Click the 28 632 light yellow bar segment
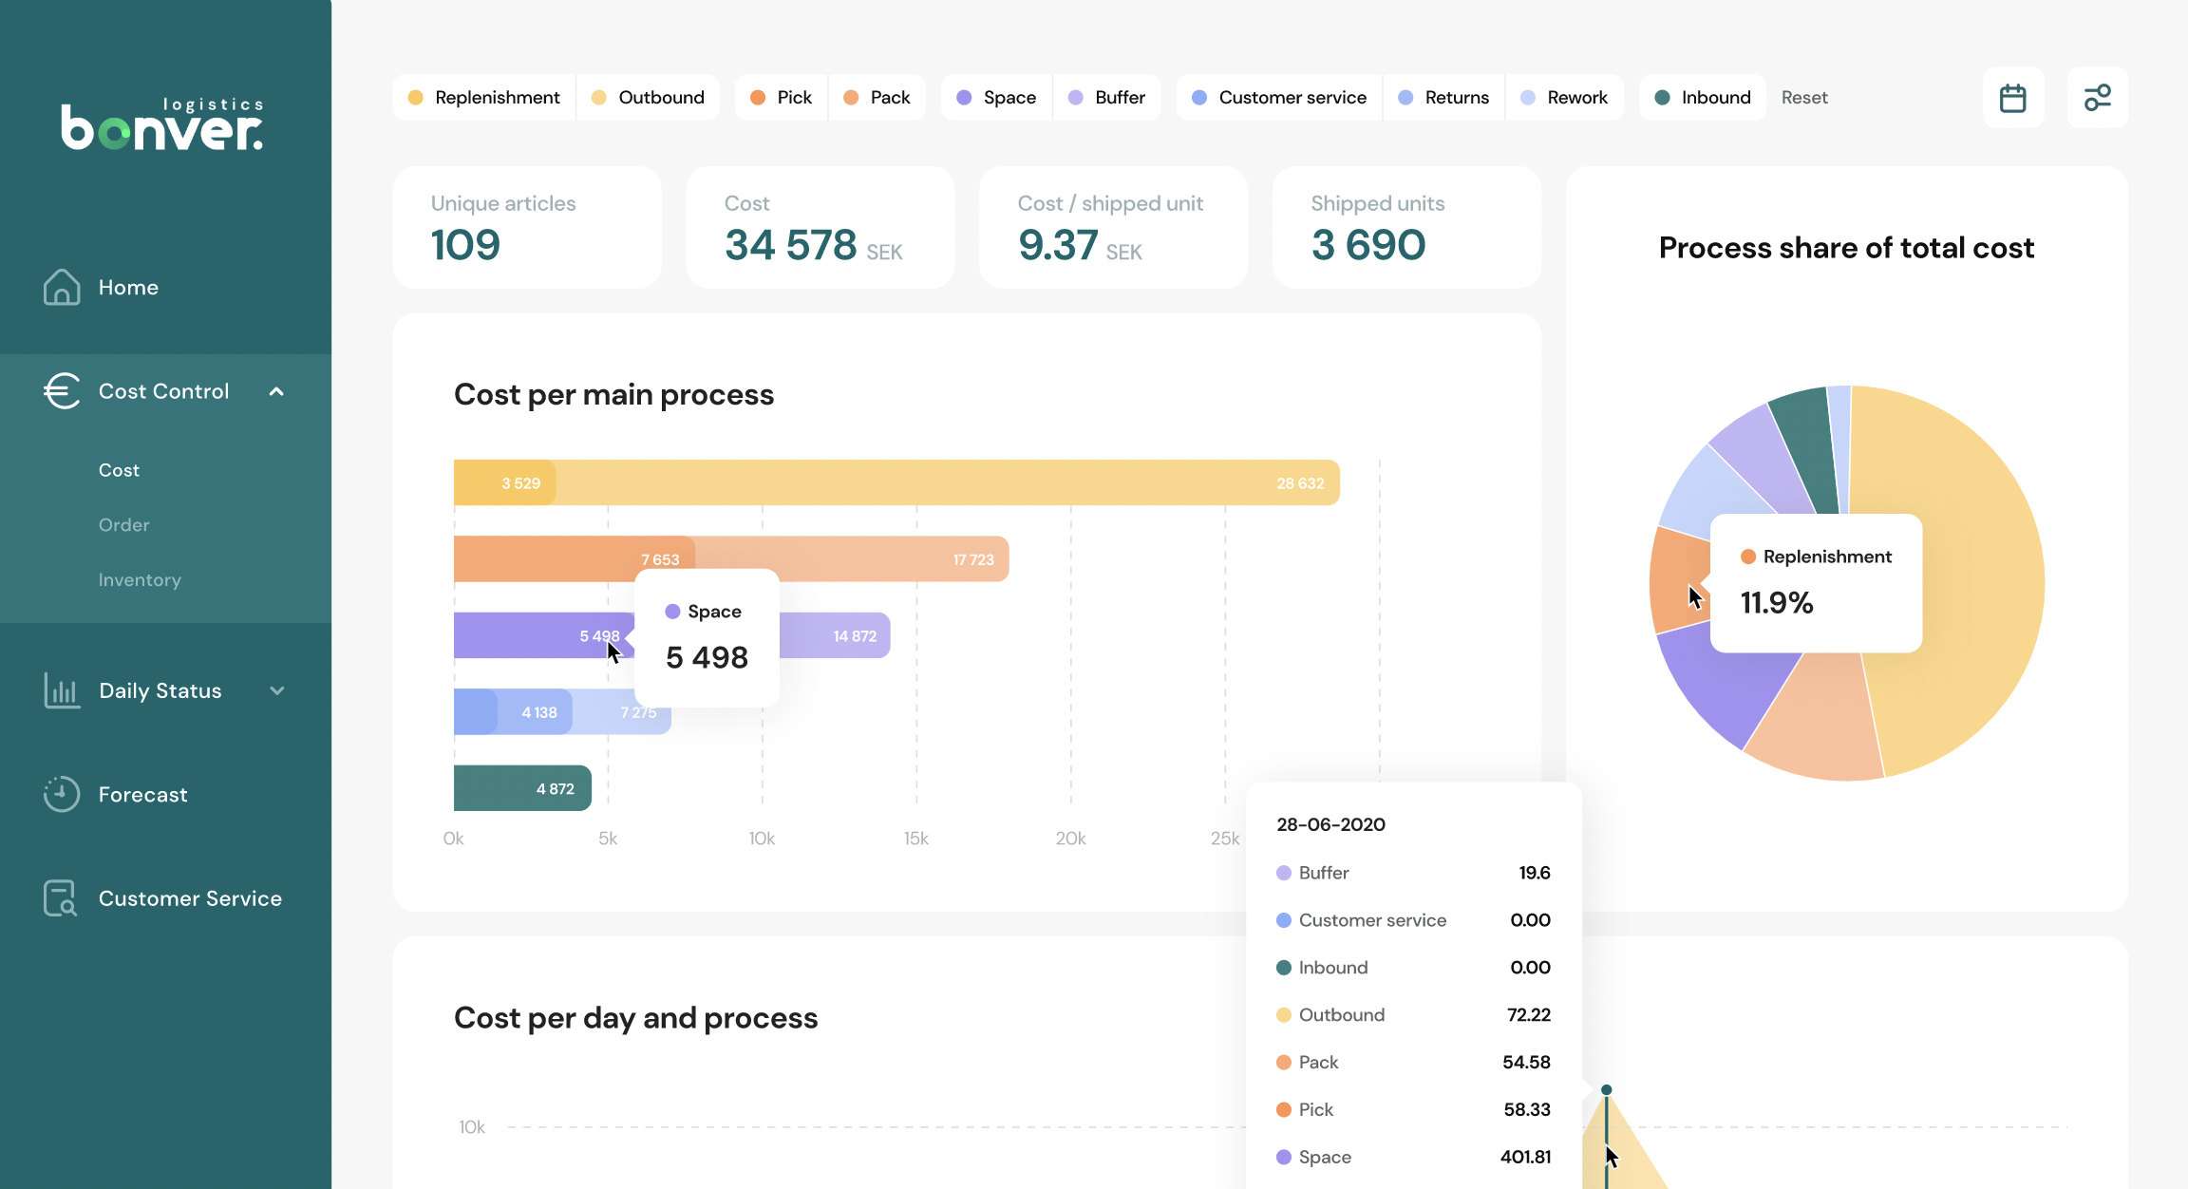 pyautogui.click(x=948, y=482)
